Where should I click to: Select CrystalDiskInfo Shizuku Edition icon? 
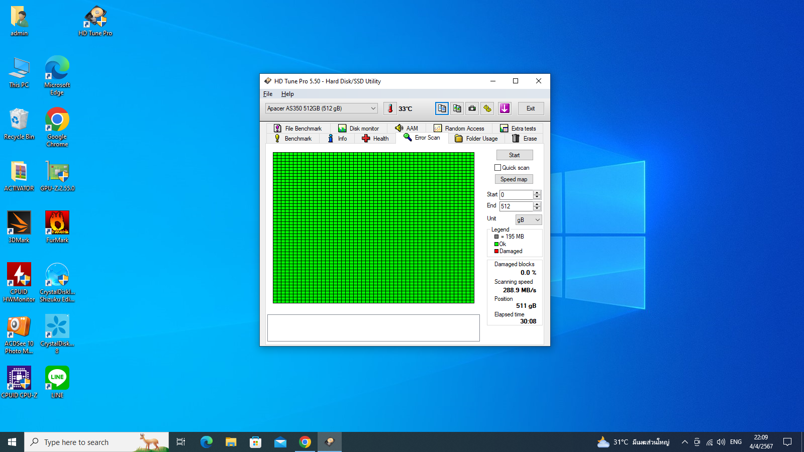click(57, 282)
